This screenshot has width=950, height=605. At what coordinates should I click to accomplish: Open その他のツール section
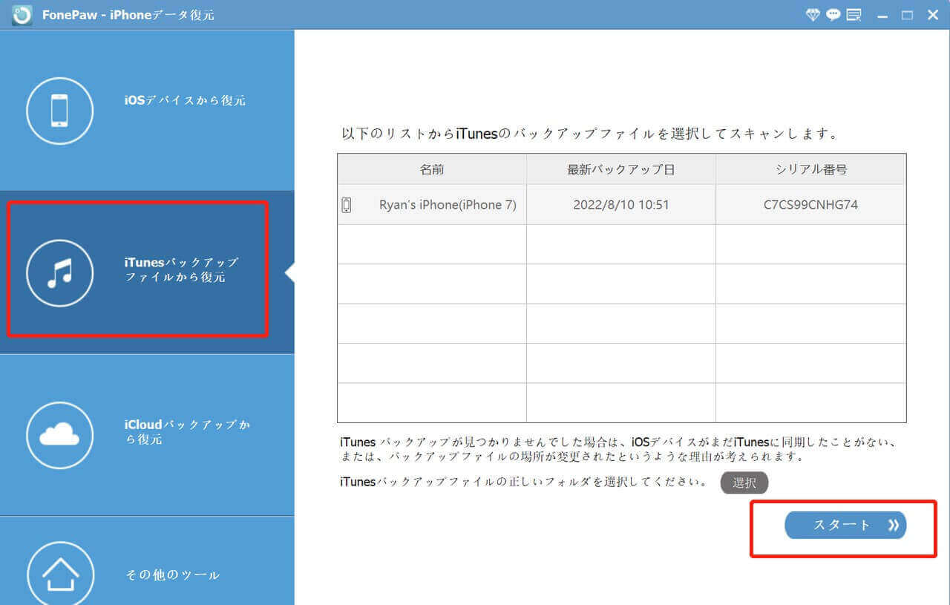coord(147,560)
